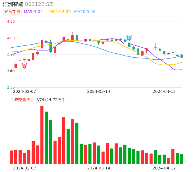Select the first red candlestick on the left

[x=11, y=71]
